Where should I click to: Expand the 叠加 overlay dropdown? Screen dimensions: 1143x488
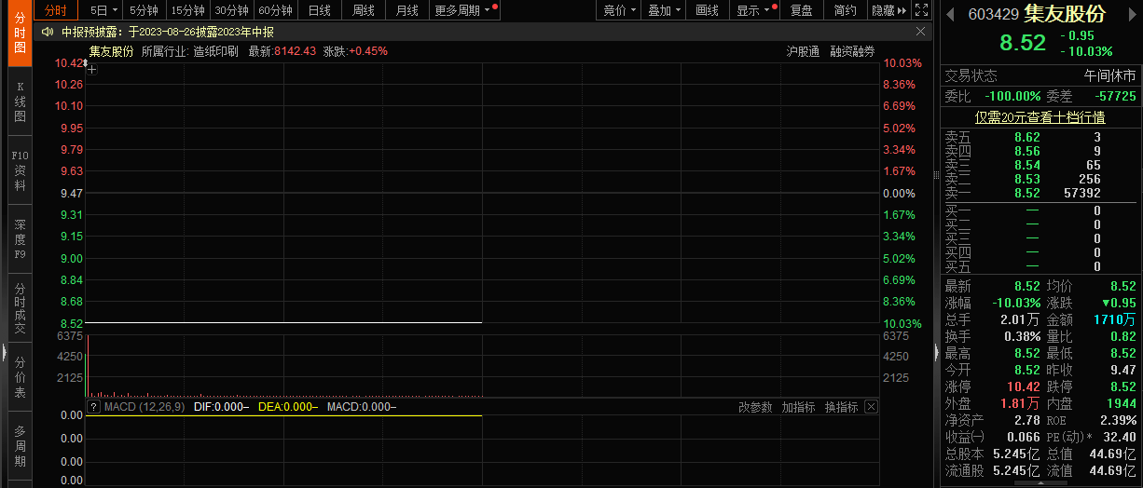point(665,10)
